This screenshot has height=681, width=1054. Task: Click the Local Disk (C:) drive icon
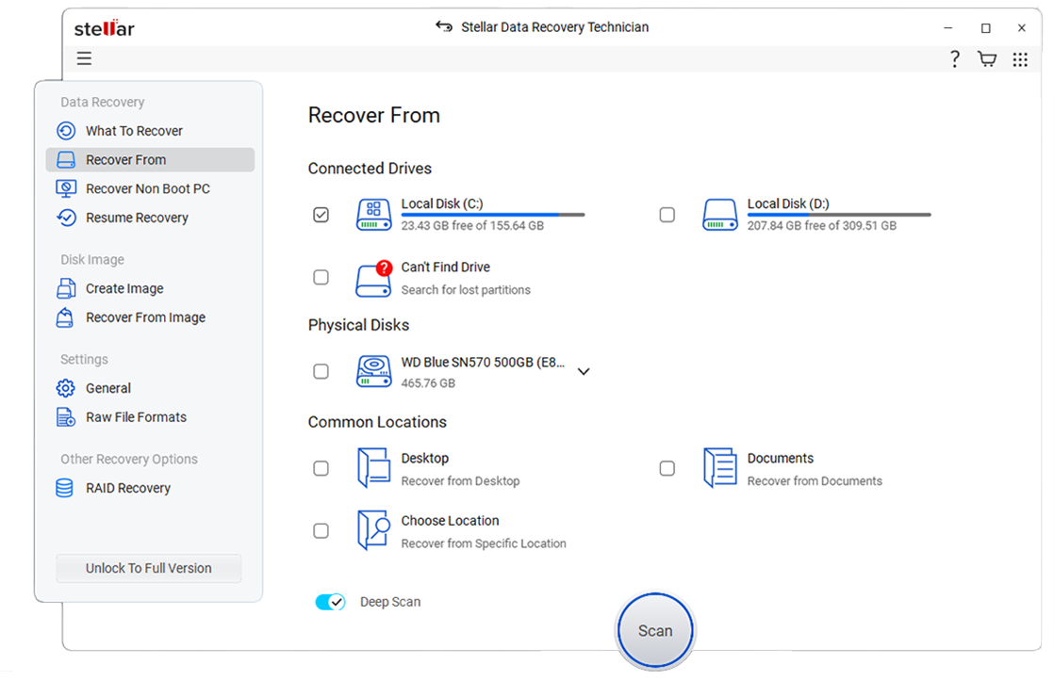coord(373,215)
